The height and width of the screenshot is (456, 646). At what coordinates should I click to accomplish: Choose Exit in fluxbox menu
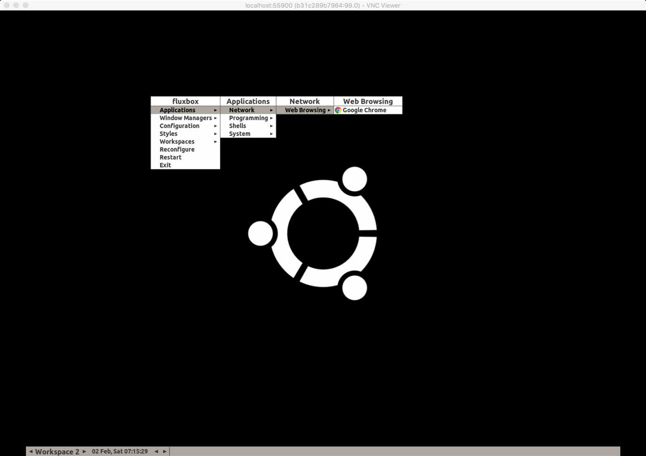point(185,165)
